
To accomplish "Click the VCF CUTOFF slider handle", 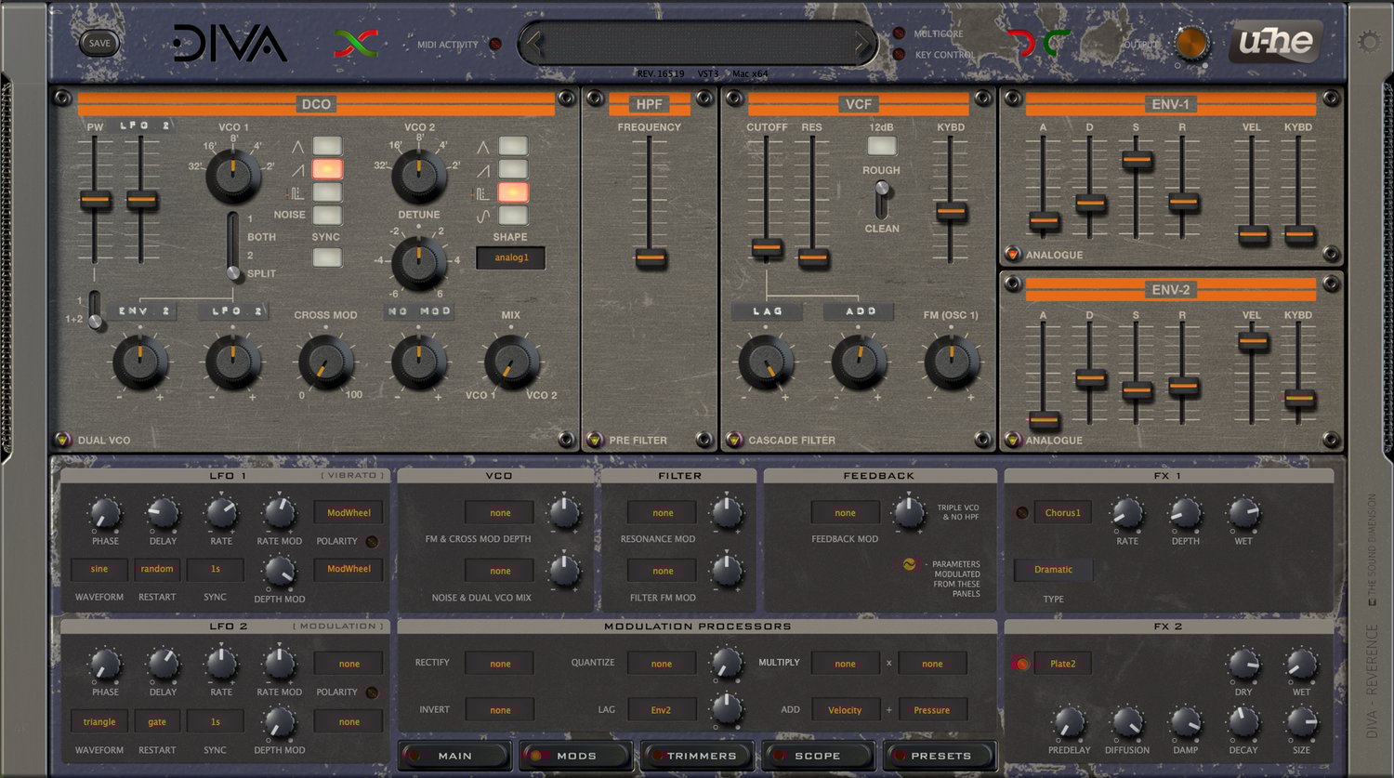I will 767,247.
